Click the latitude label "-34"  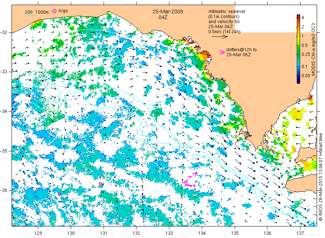coord(4,111)
